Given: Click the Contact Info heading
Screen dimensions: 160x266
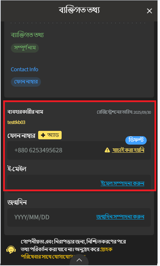Looking at the screenshot, I should 25,69.
